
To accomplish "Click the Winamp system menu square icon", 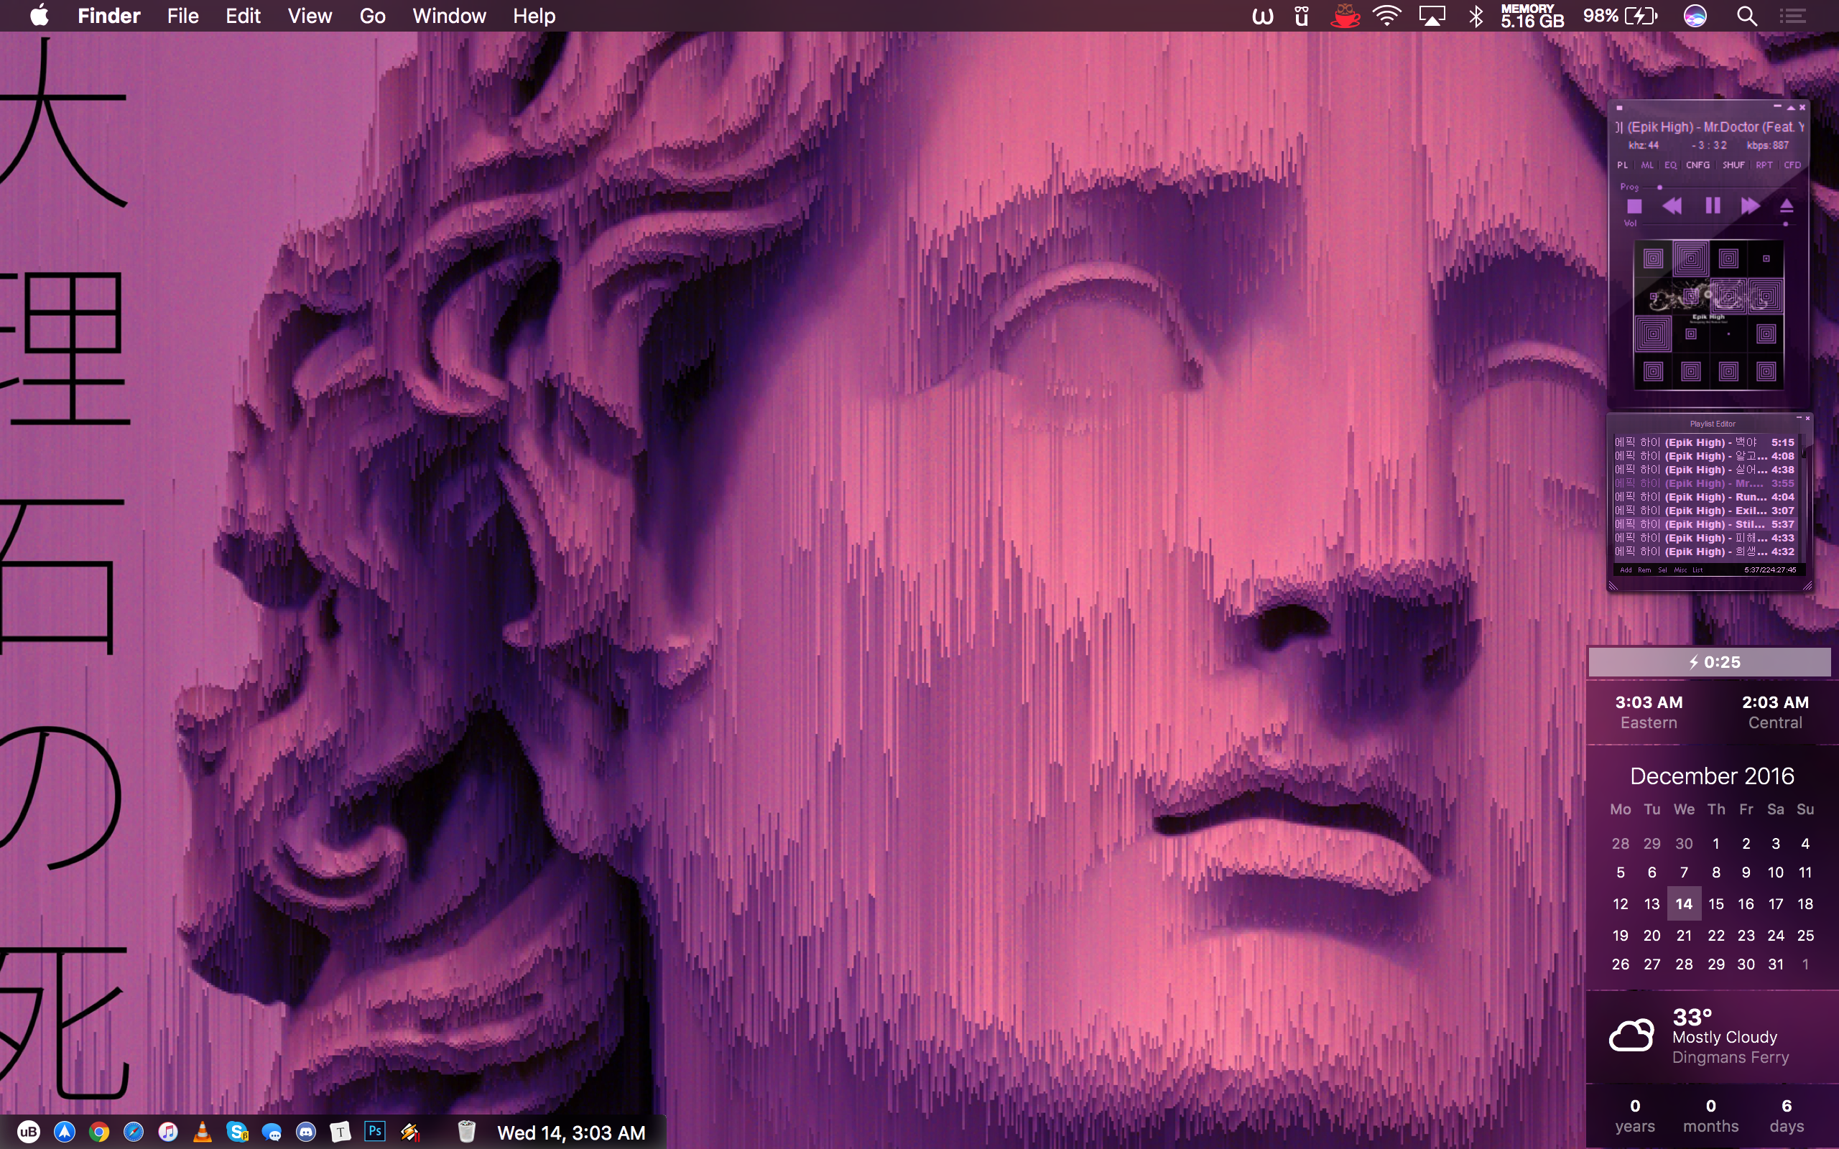I will click(1619, 108).
